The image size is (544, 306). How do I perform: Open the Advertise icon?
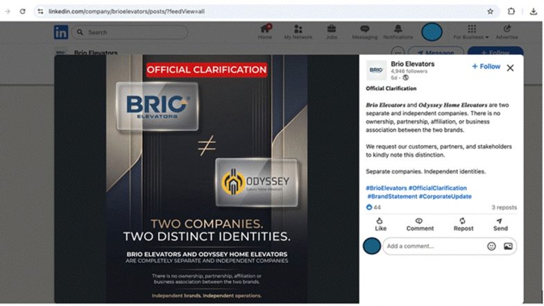507,32
